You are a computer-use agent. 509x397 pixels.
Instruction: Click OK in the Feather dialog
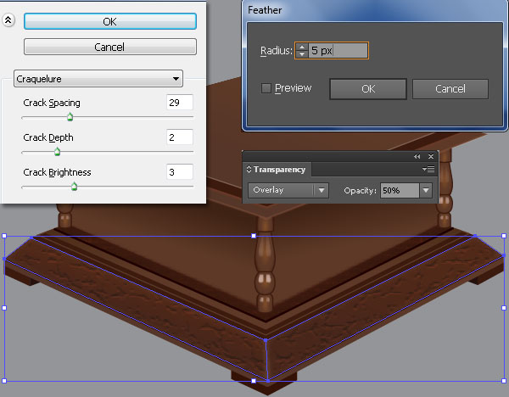pyautogui.click(x=368, y=88)
